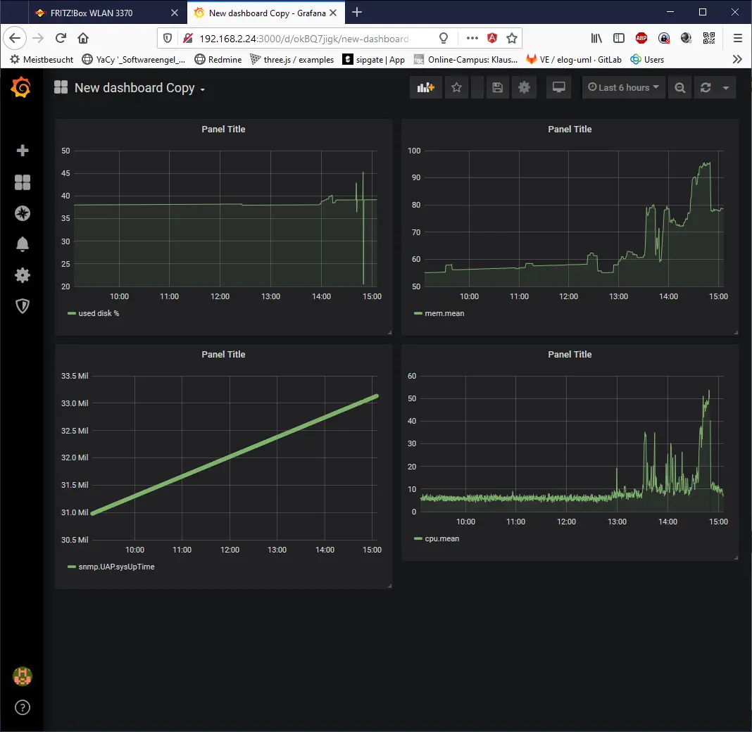
Task: Save the dashboard with the disk icon
Action: 497,87
